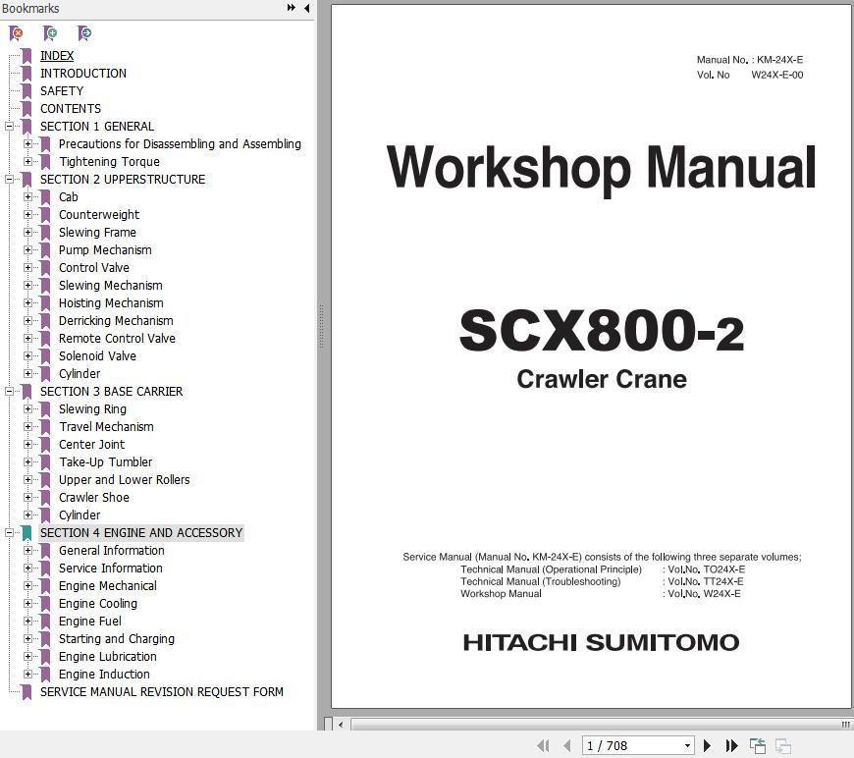The height and width of the screenshot is (758, 854).
Task: Select the Slewing Ring bookmark
Action: (92, 409)
